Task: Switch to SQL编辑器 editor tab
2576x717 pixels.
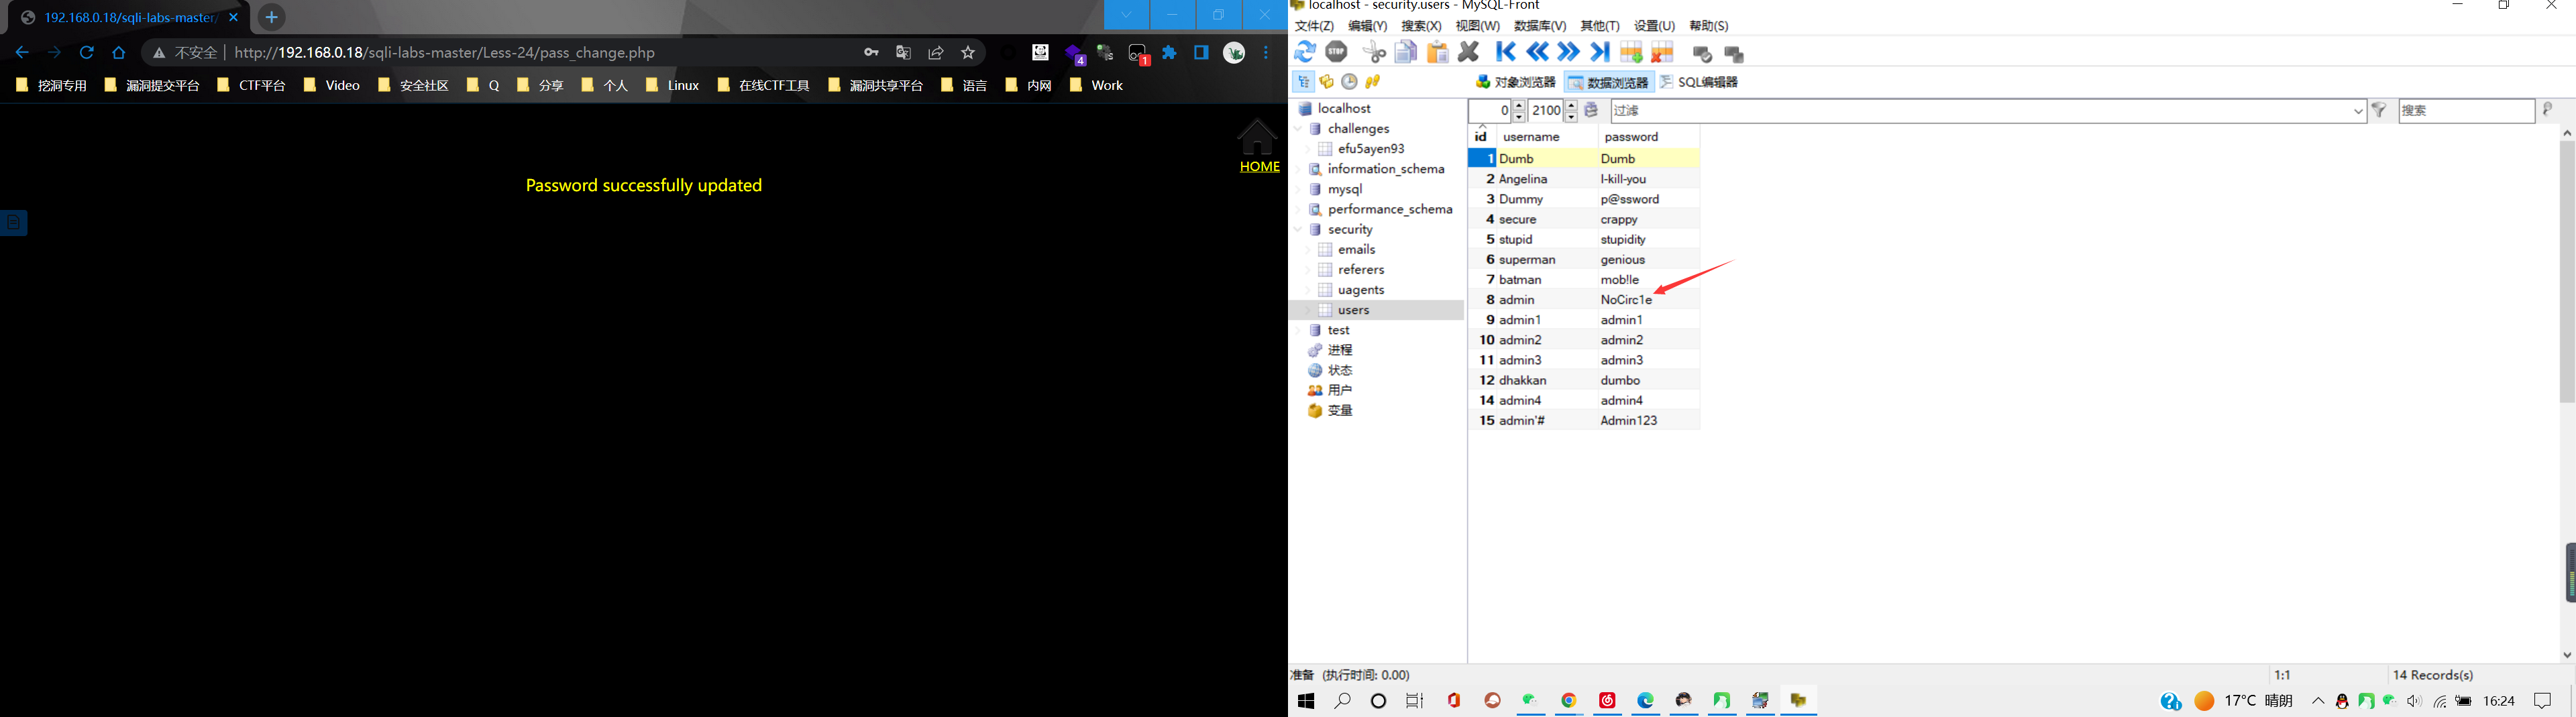Action: (x=1699, y=82)
